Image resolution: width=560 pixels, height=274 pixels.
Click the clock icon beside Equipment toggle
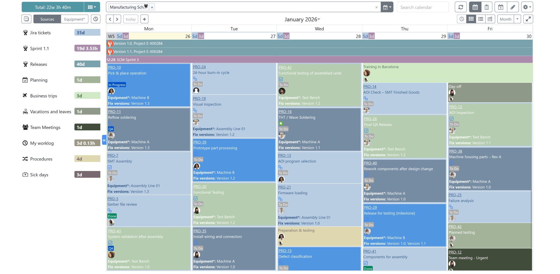click(x=96, y=19)
